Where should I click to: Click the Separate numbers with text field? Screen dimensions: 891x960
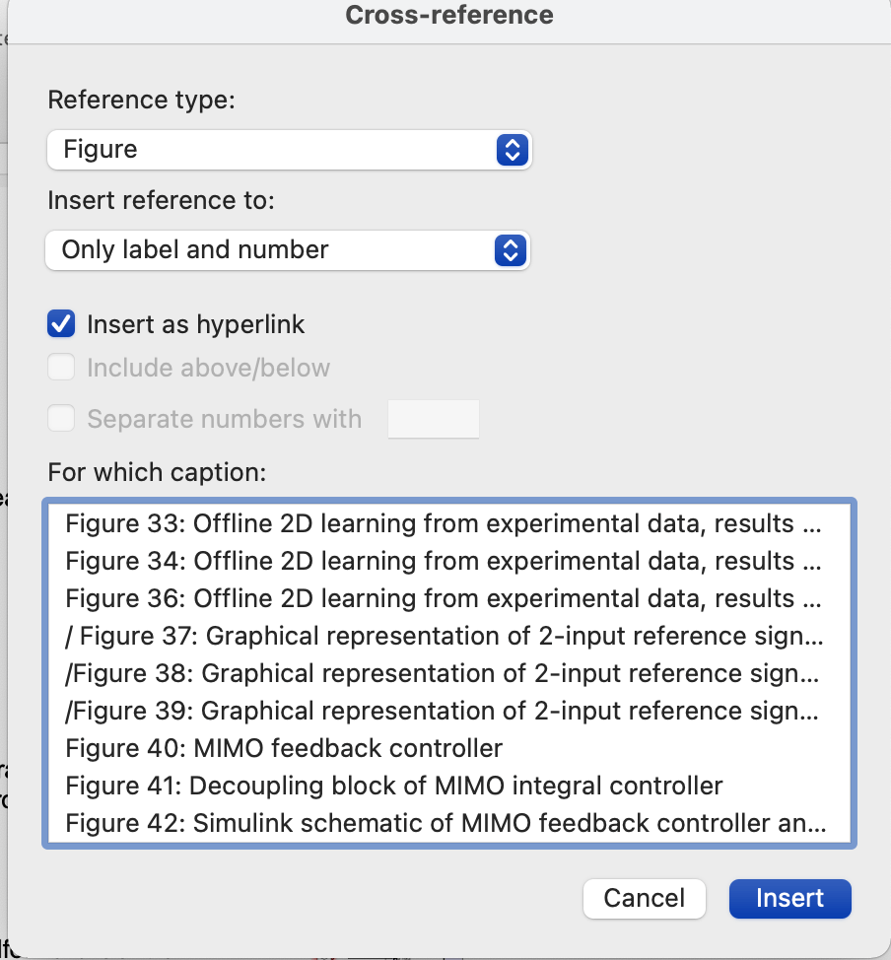tap(434, 419)
